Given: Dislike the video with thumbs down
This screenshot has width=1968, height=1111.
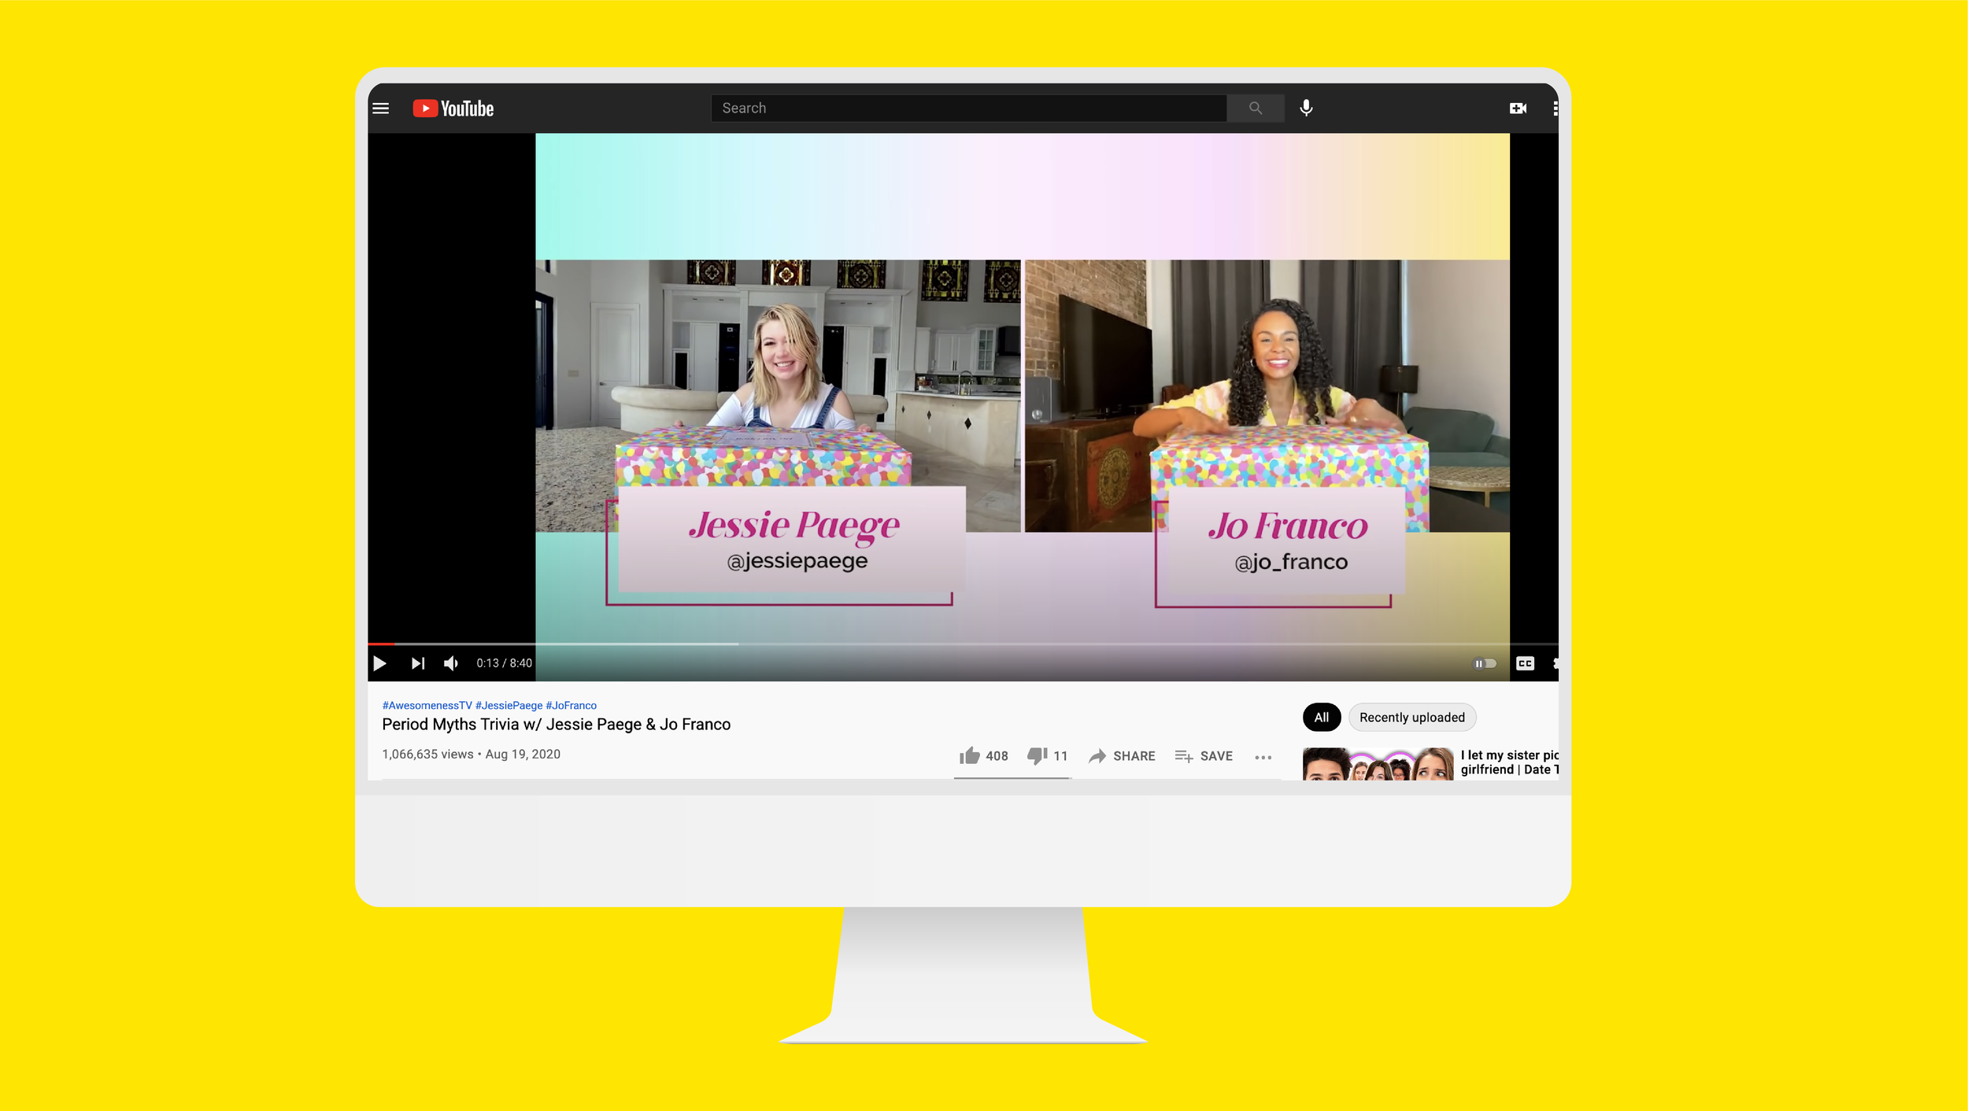Looking at the screenshot, I should coord(1037,756).
